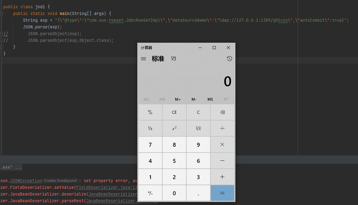Click the JSONException link in console
This screenshot has height=205, width=358.
coord(26,181)
